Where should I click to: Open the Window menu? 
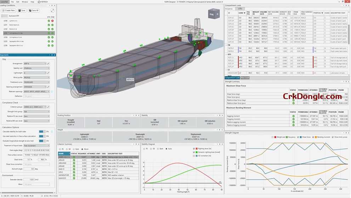(25, 2)
